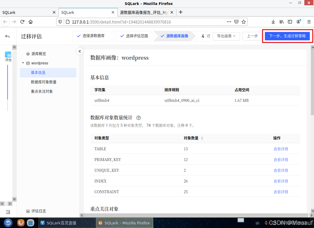
Task: Save the page to Pocket
Action: 236,22
